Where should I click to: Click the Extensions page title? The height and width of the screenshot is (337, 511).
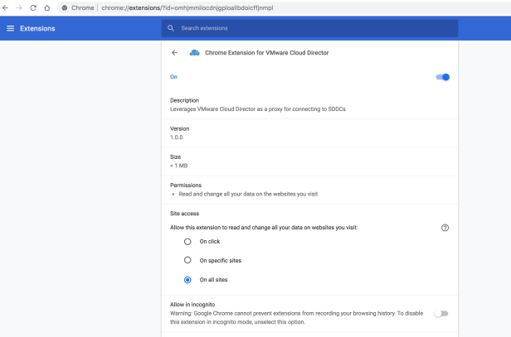coord(37,28)
